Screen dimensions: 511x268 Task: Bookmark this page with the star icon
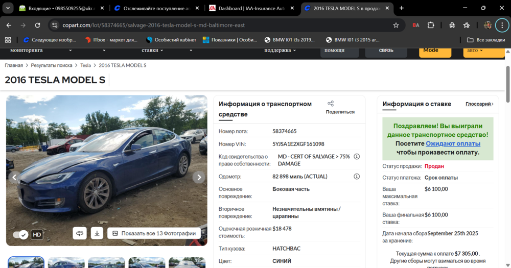[396, 25]
